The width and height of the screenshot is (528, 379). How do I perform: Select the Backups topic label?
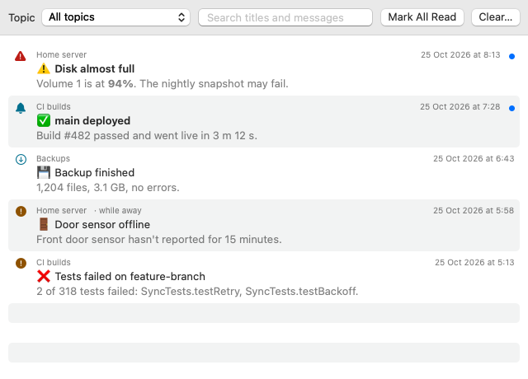[53, 158]
